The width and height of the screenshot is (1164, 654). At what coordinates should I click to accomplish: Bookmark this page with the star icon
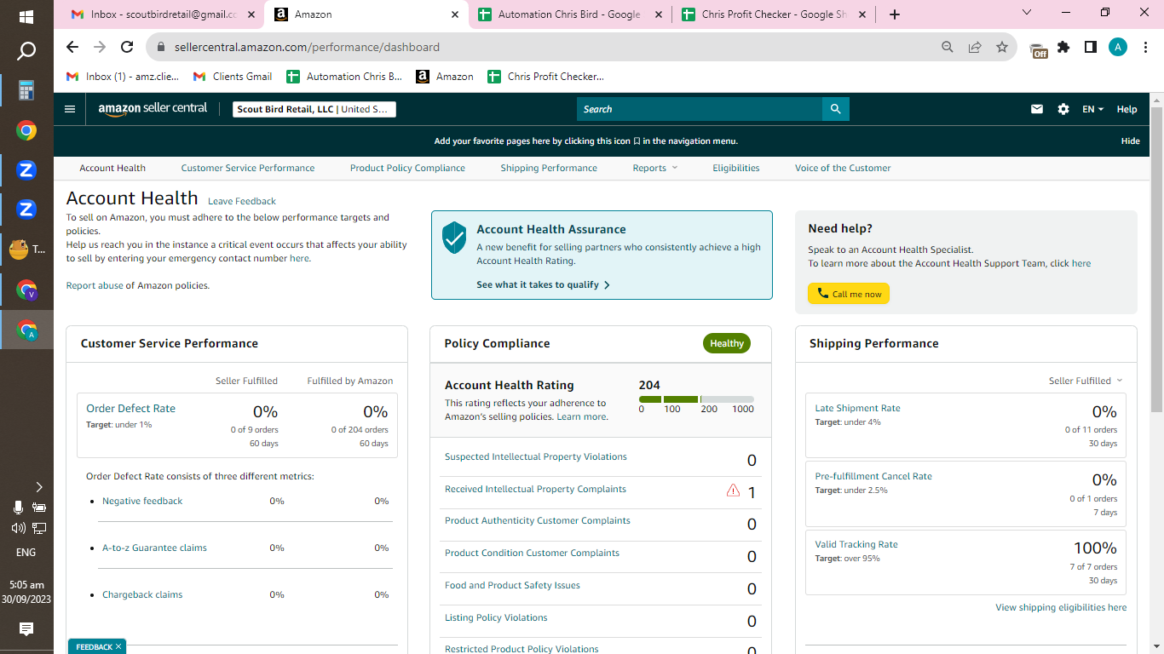tap(1002, 48)
